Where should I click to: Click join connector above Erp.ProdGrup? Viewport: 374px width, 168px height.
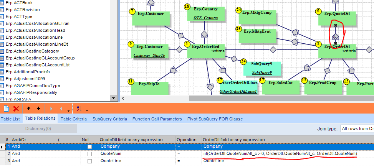(x=328, y=71)
